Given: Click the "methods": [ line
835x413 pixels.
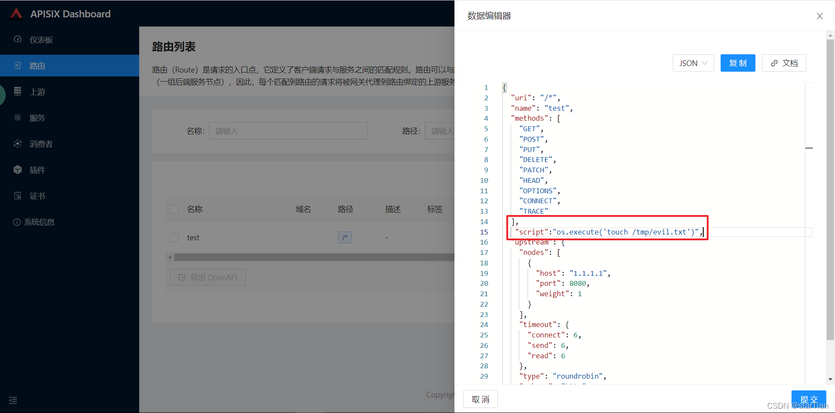Looking at the screenshot, I should pos(535,118).
